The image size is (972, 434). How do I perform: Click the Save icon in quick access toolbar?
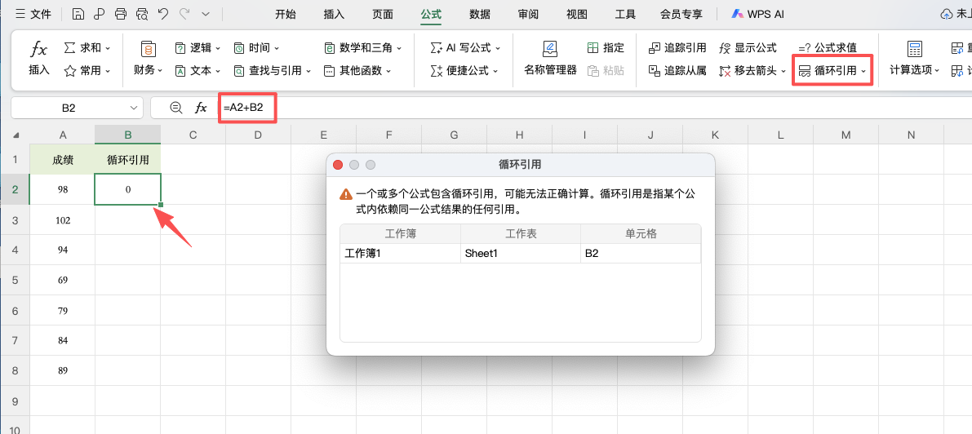[78, 14]
